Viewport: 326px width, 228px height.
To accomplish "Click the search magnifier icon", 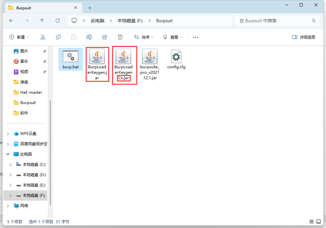I will [x=314, y=21].
